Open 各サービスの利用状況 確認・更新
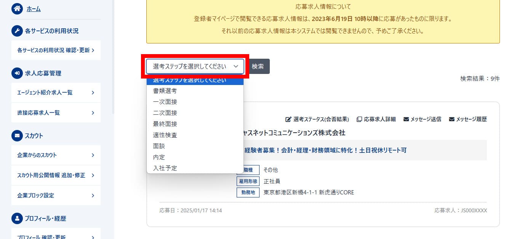This screenshot has width=527, height=239. [56, 50]
